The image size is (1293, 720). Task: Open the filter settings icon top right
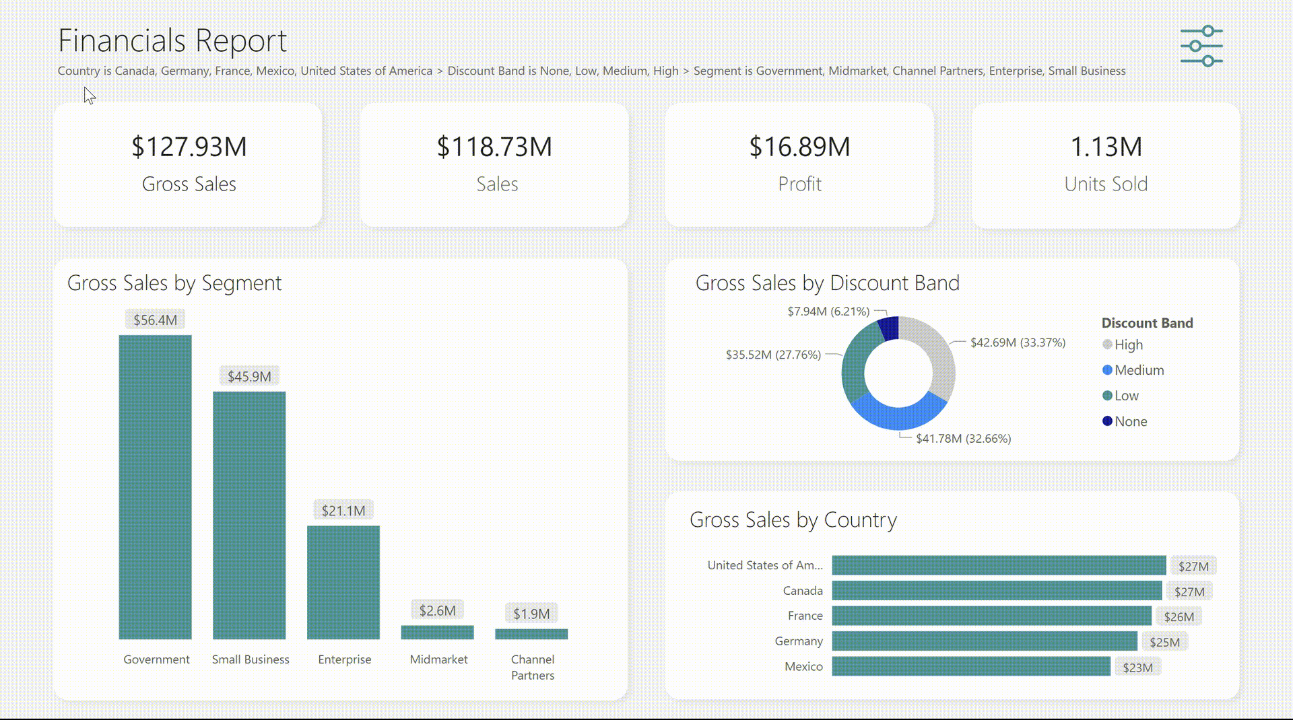[1201, 46]
